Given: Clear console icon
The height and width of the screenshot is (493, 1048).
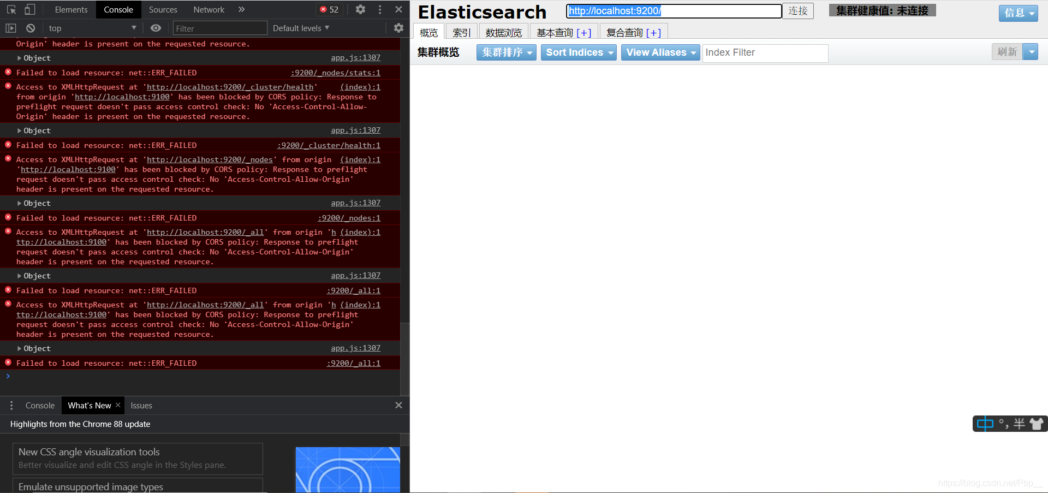Looking at the screenshot, I should 31,28.
